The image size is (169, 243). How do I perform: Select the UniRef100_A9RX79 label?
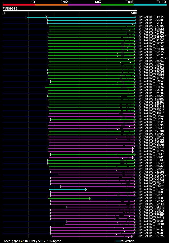coord(152,137)
